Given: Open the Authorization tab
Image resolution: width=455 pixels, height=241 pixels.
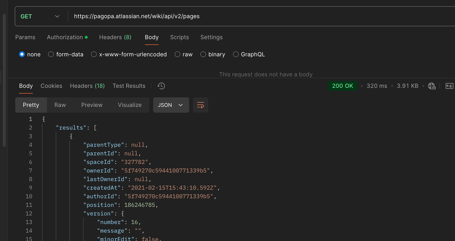Looking at the screenshot, I should [x=67, y=37].
